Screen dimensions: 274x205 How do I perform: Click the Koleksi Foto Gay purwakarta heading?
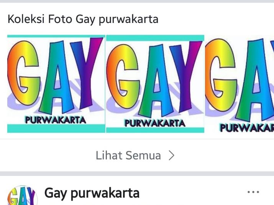click(x=83, y=19)
